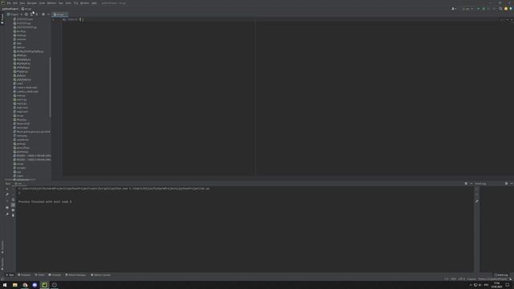Screen dimensions: 514x289
Task: Open the Run menu in menu bar
Action: [x=61, y=3]
